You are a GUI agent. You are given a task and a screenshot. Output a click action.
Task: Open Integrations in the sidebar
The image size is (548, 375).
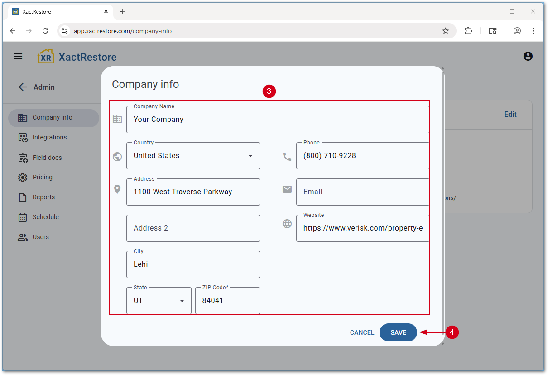tap(49, 137)
